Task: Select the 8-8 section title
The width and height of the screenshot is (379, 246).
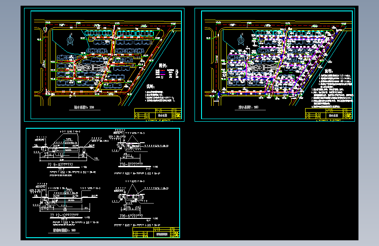Action: [x=131, y=164]
